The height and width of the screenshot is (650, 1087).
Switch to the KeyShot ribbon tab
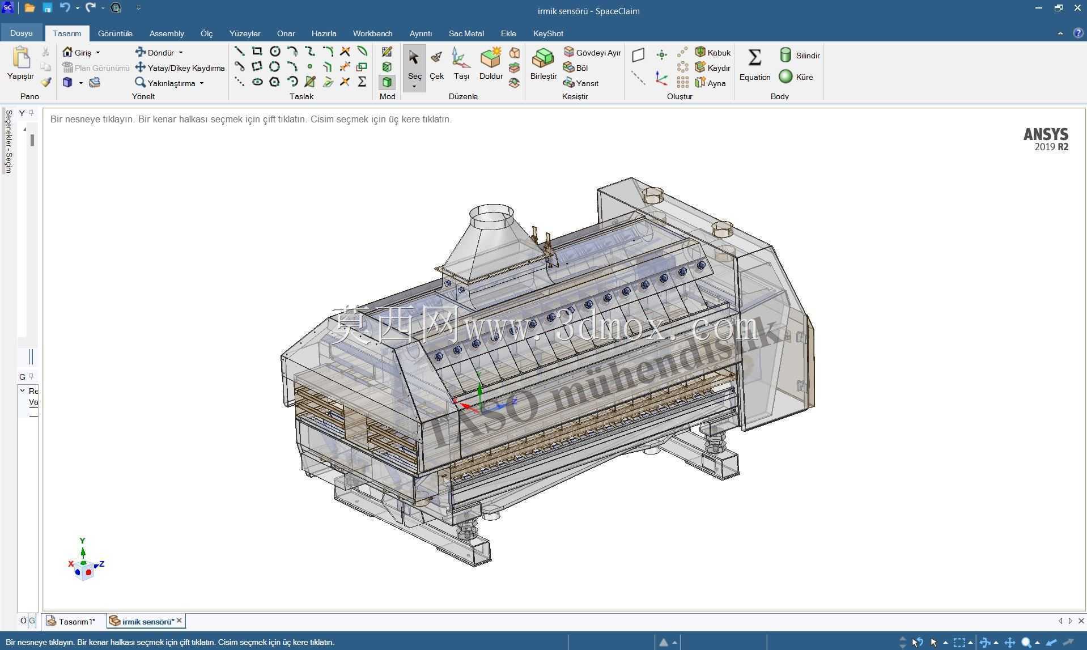click(548, 33)
